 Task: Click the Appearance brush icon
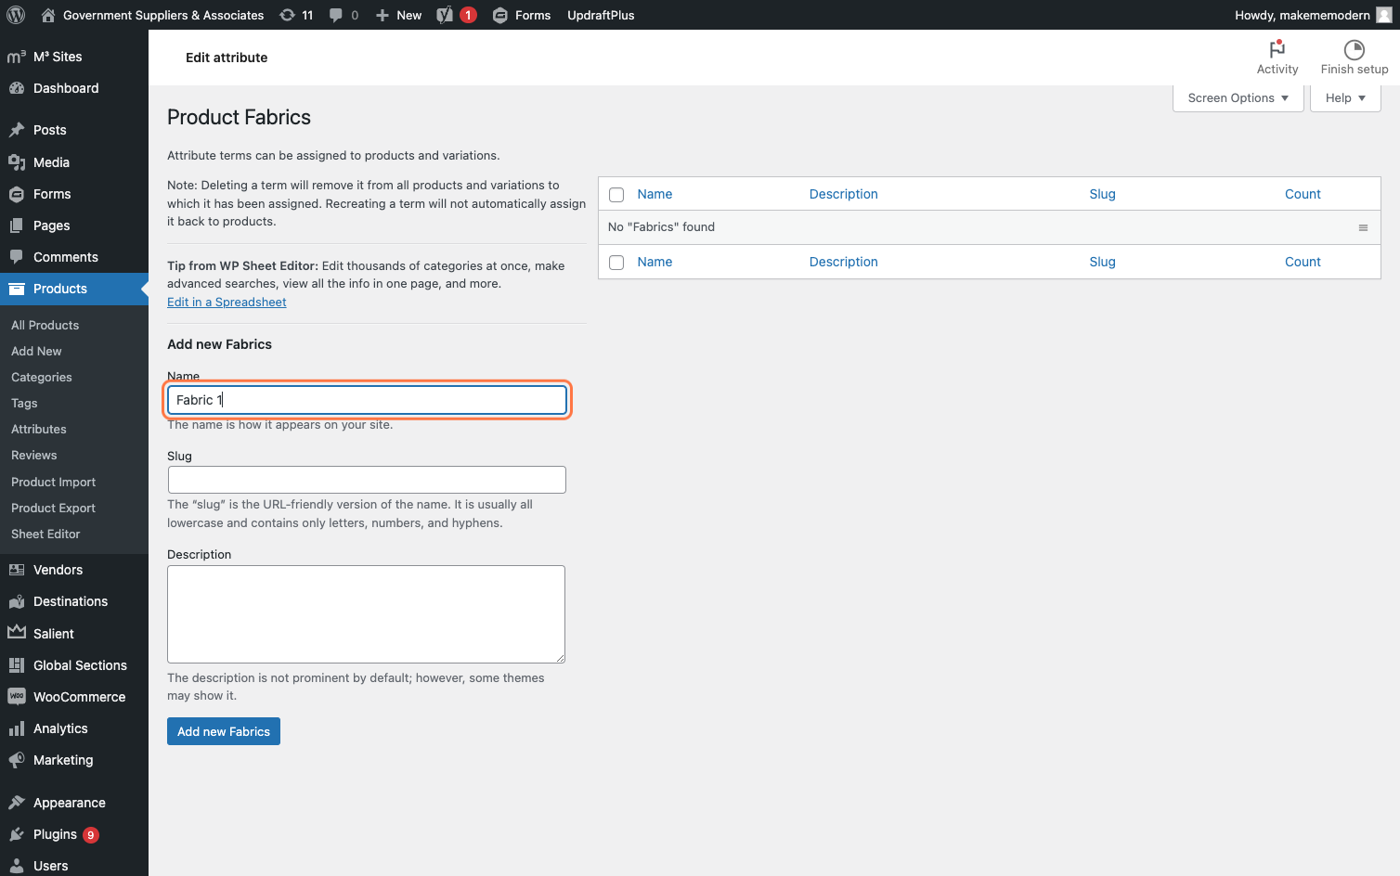point(17,803)
